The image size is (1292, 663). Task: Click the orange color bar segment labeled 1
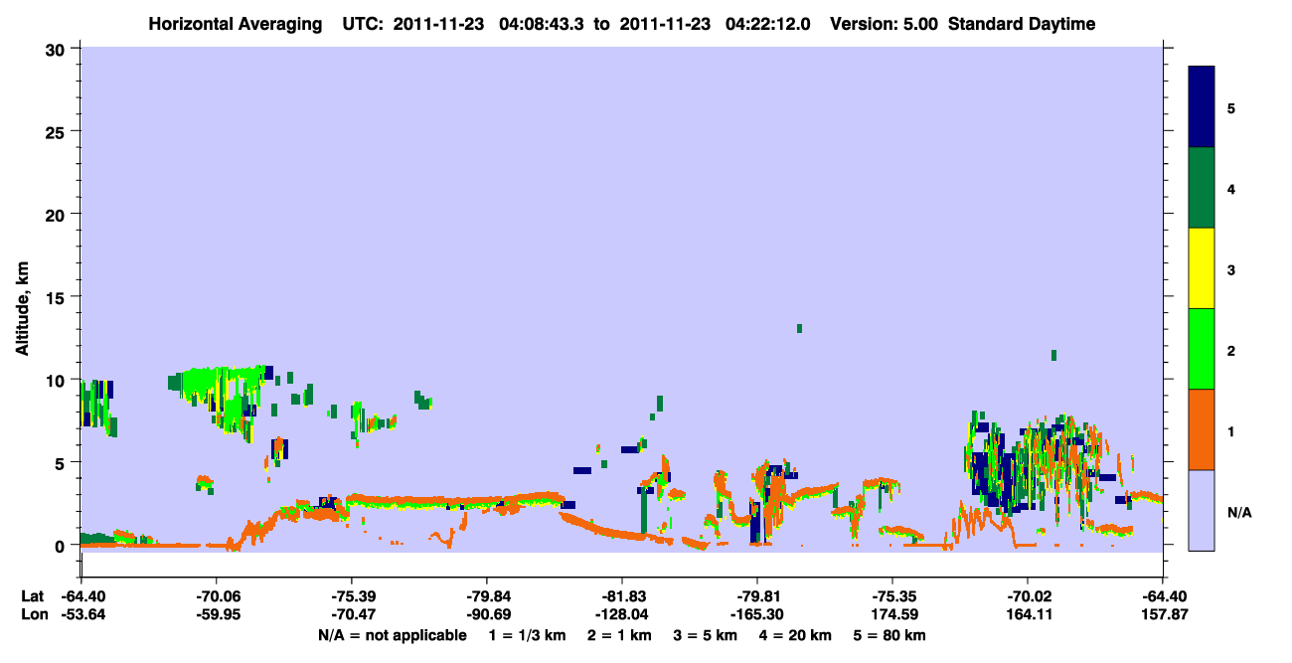point(1202,429)
